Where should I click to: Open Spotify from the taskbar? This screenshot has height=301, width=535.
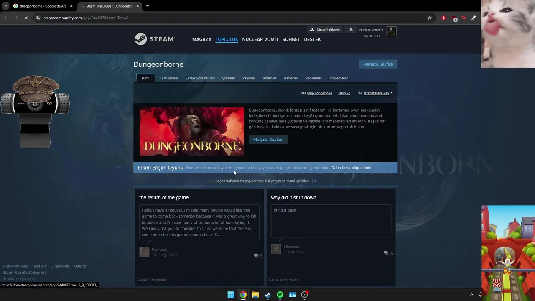(280, 295)
